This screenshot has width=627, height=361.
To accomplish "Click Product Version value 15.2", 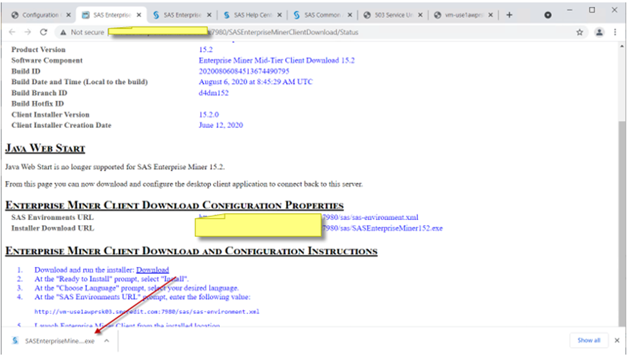I will click(206, 50).
